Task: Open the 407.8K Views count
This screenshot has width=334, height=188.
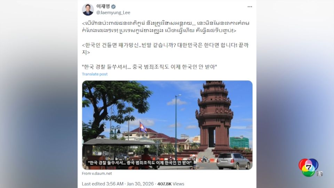Action: click(x=170, y=184)
